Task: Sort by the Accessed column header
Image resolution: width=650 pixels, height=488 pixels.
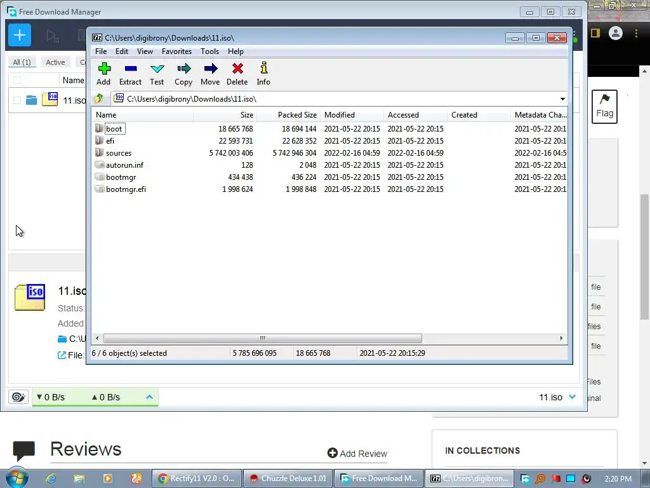Action: click(415, 115)
